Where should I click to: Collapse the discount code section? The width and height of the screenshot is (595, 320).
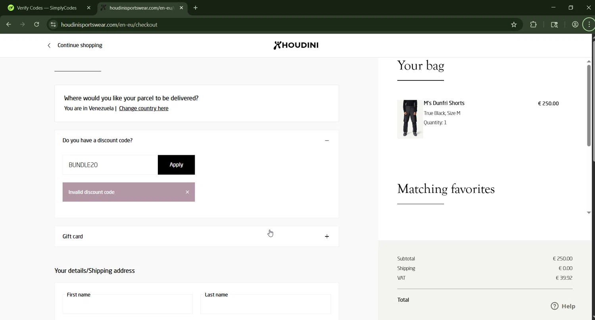pyautogui.click(x=327, y=141)
